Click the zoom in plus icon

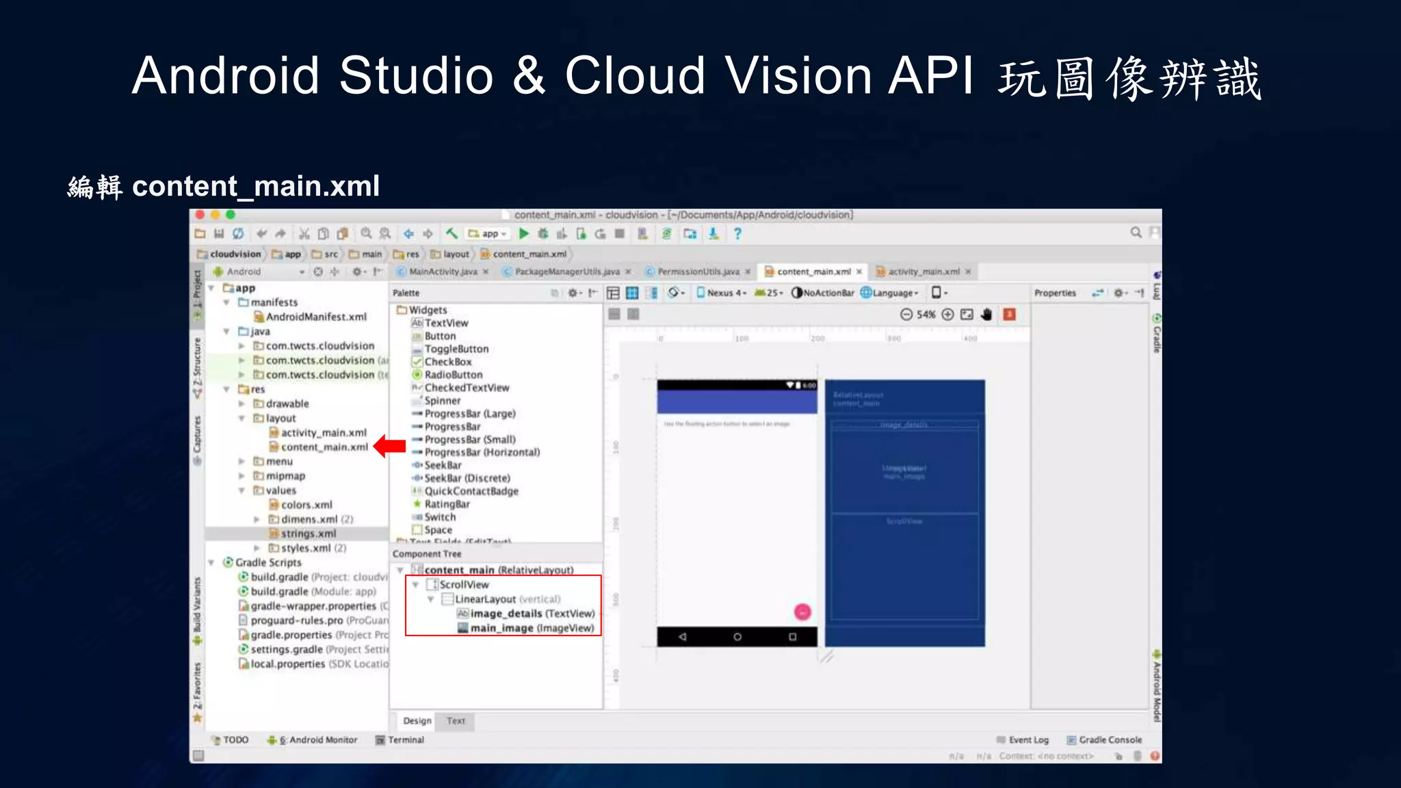click(x=948, y=315)
